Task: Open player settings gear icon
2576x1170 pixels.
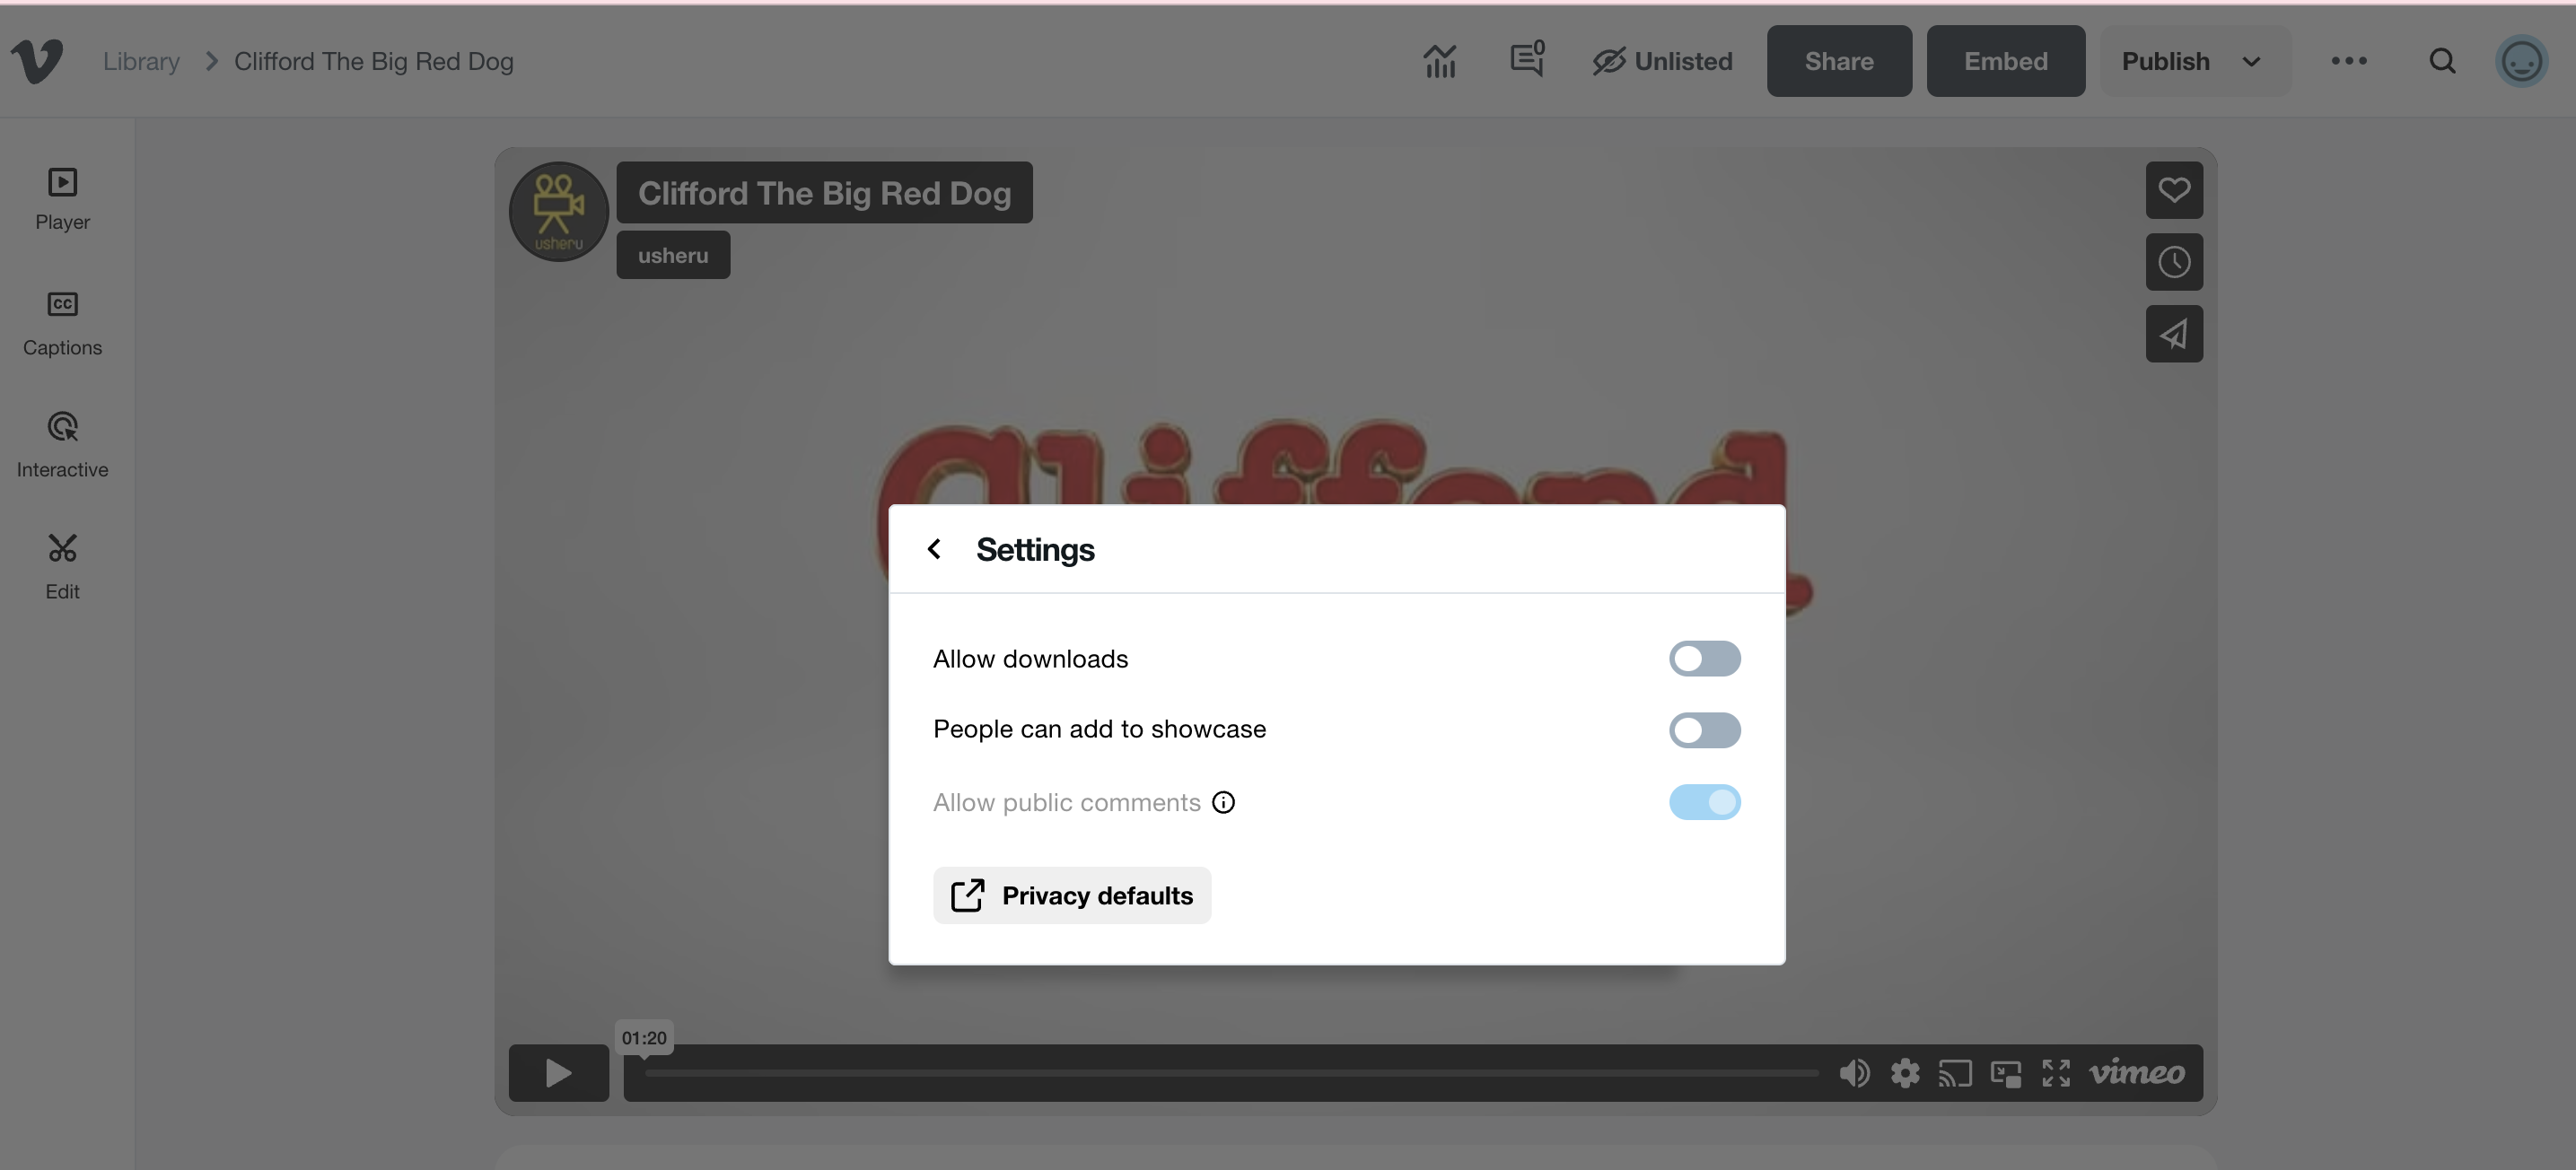Action: (1905, 1073)
